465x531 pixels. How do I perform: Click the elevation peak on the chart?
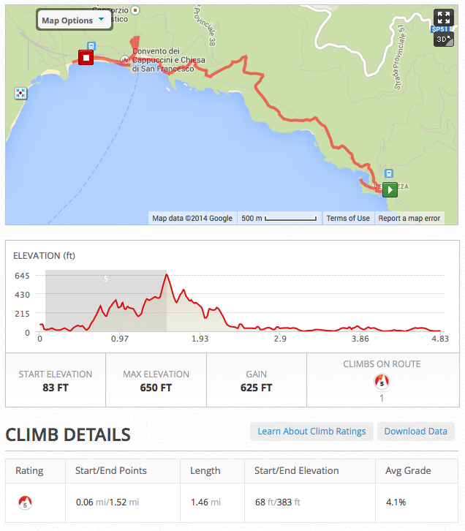(x=167, y=275)
